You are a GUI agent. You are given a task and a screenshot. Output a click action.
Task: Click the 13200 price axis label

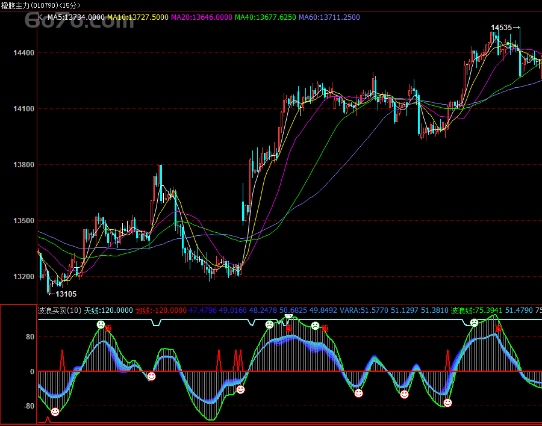coord(24,277)
